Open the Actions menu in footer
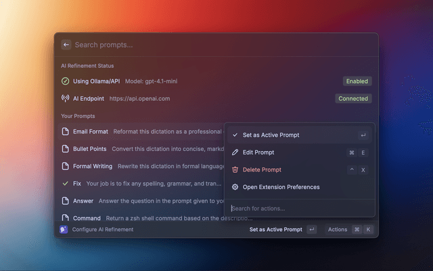The width and height of the screenshot is (433, 271). pos(338,230)
